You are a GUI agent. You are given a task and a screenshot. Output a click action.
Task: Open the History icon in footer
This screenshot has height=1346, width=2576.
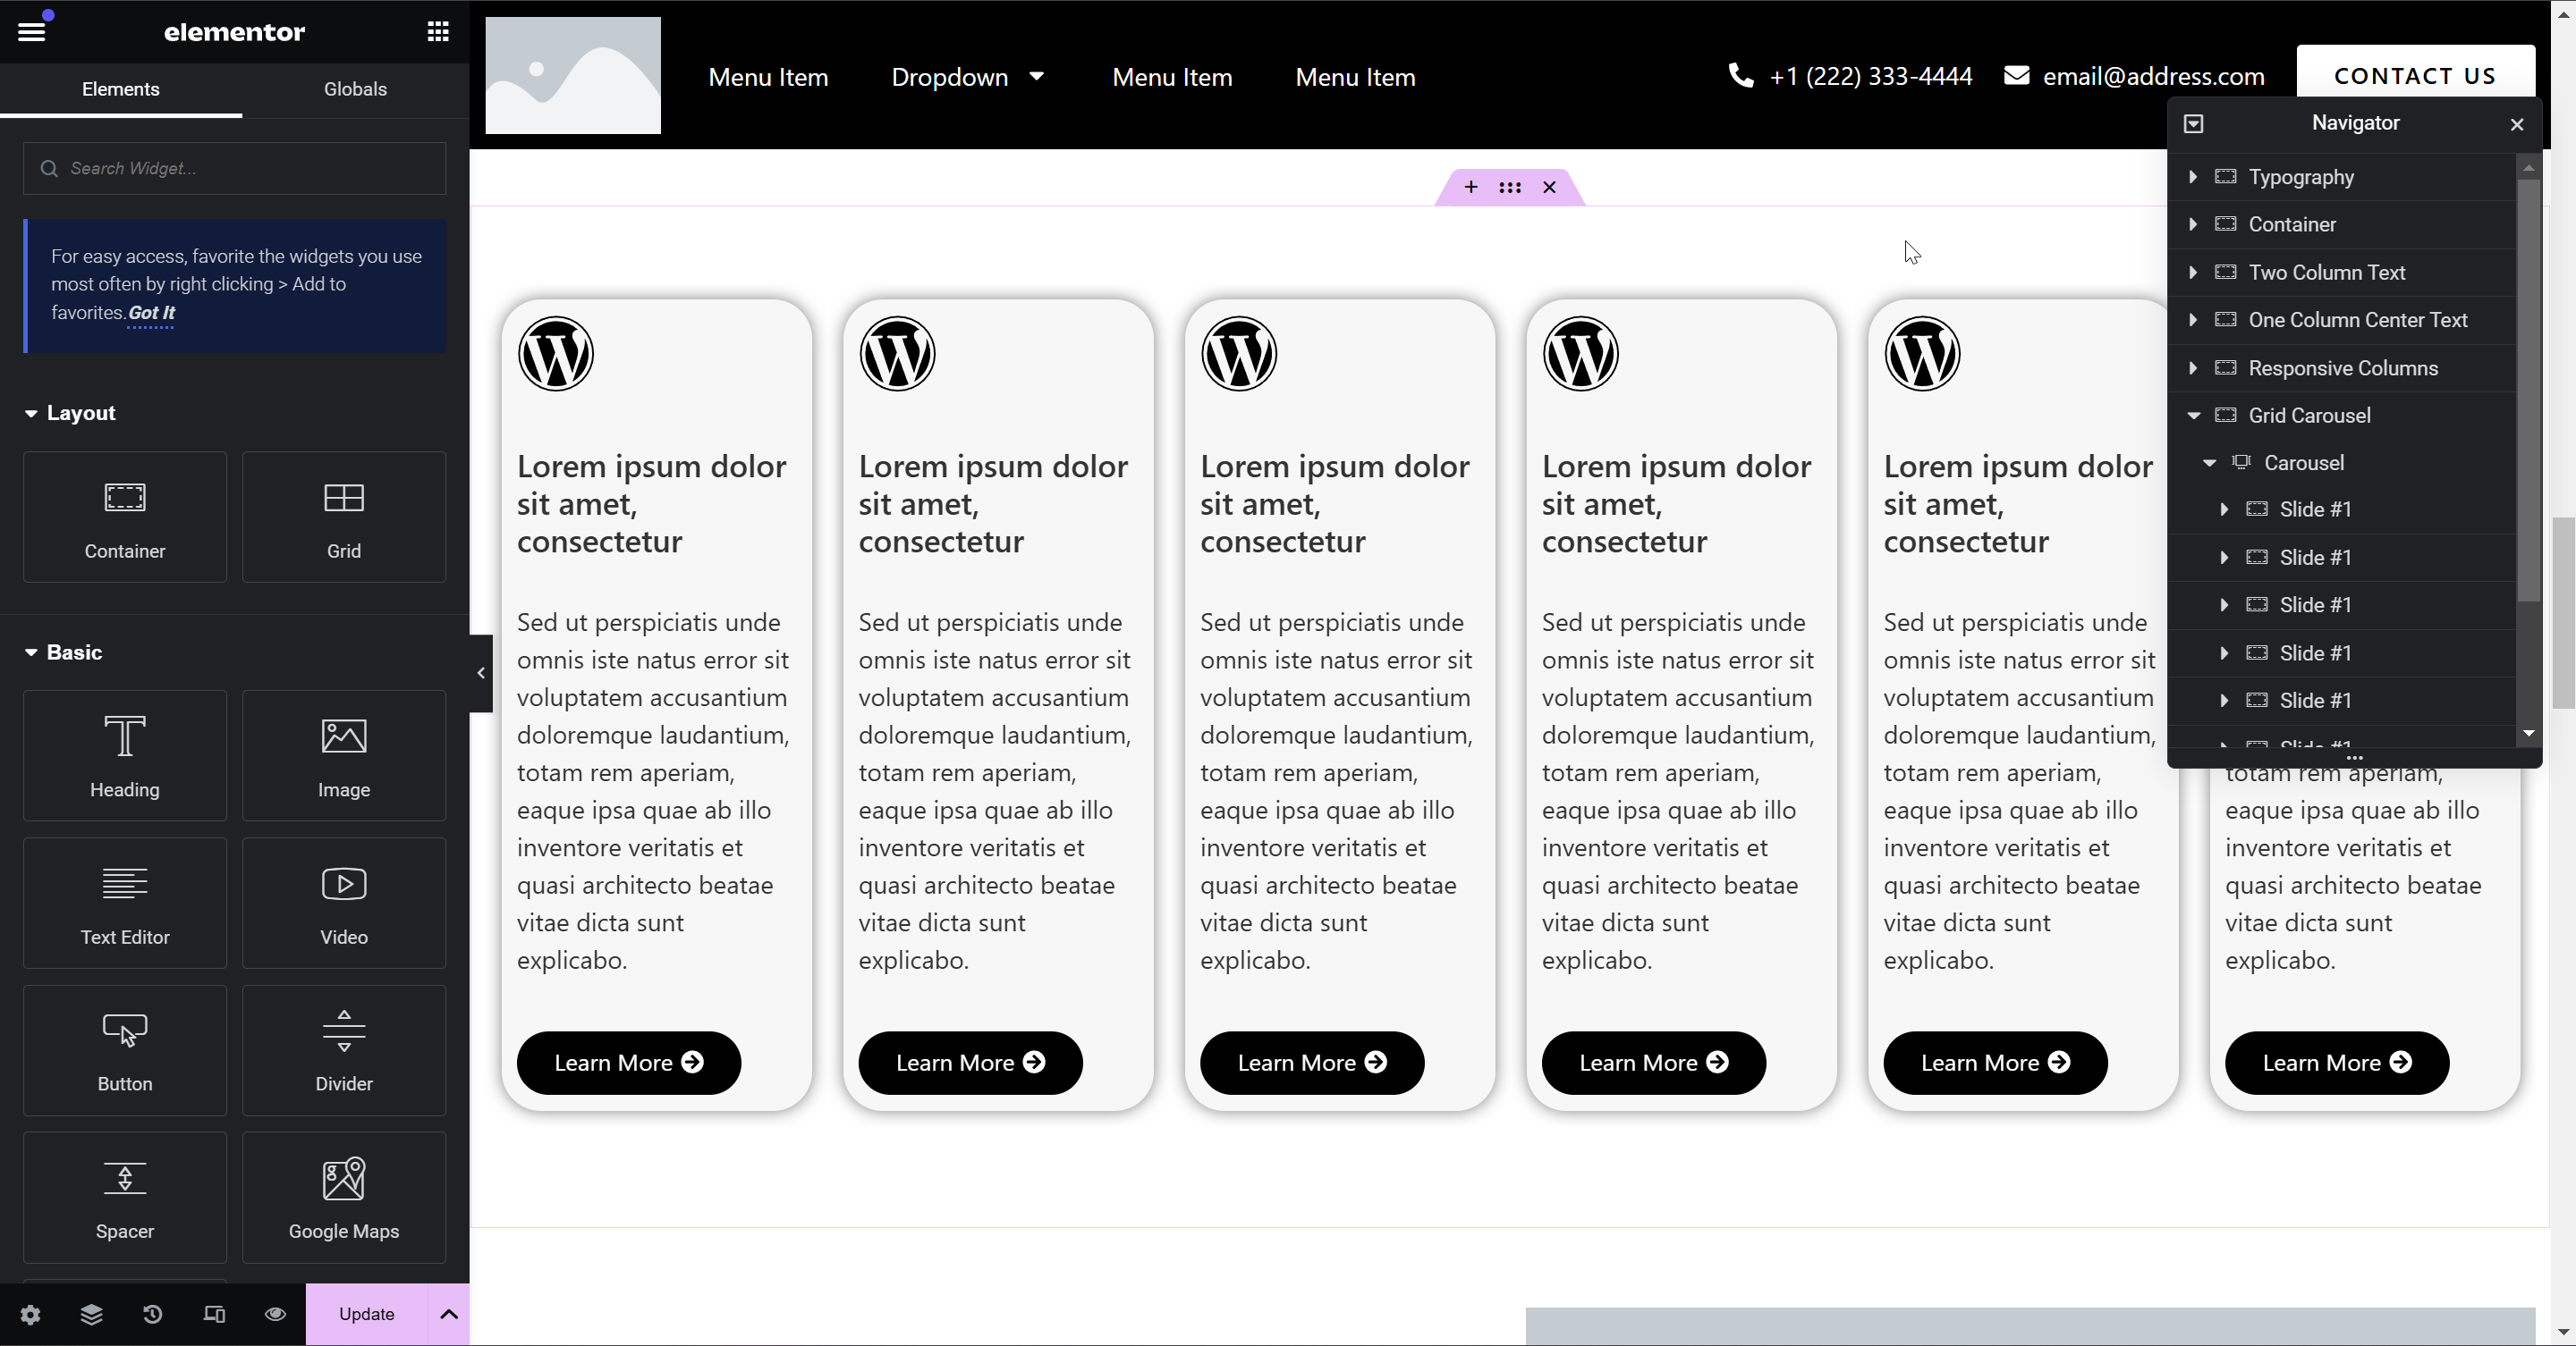152,1314
